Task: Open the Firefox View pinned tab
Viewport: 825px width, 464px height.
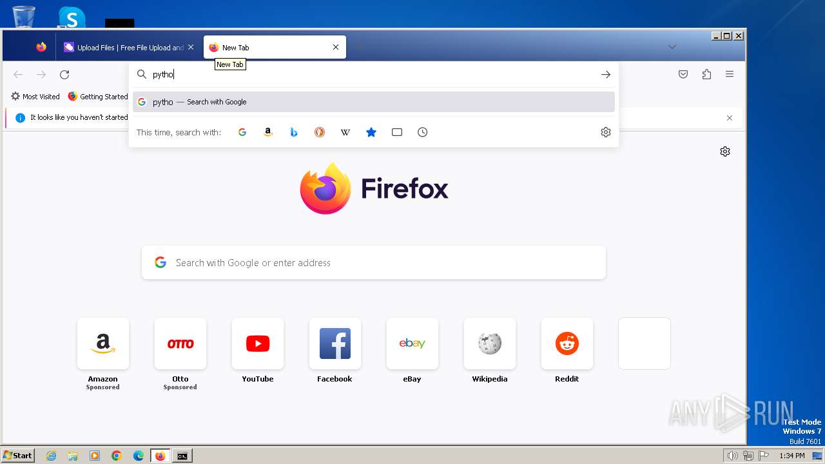Action: (x=41, y=47)
